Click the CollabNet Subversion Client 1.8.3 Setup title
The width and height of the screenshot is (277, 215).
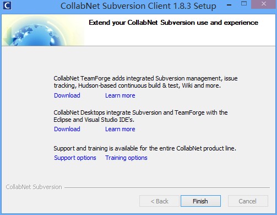pos(138,6)
